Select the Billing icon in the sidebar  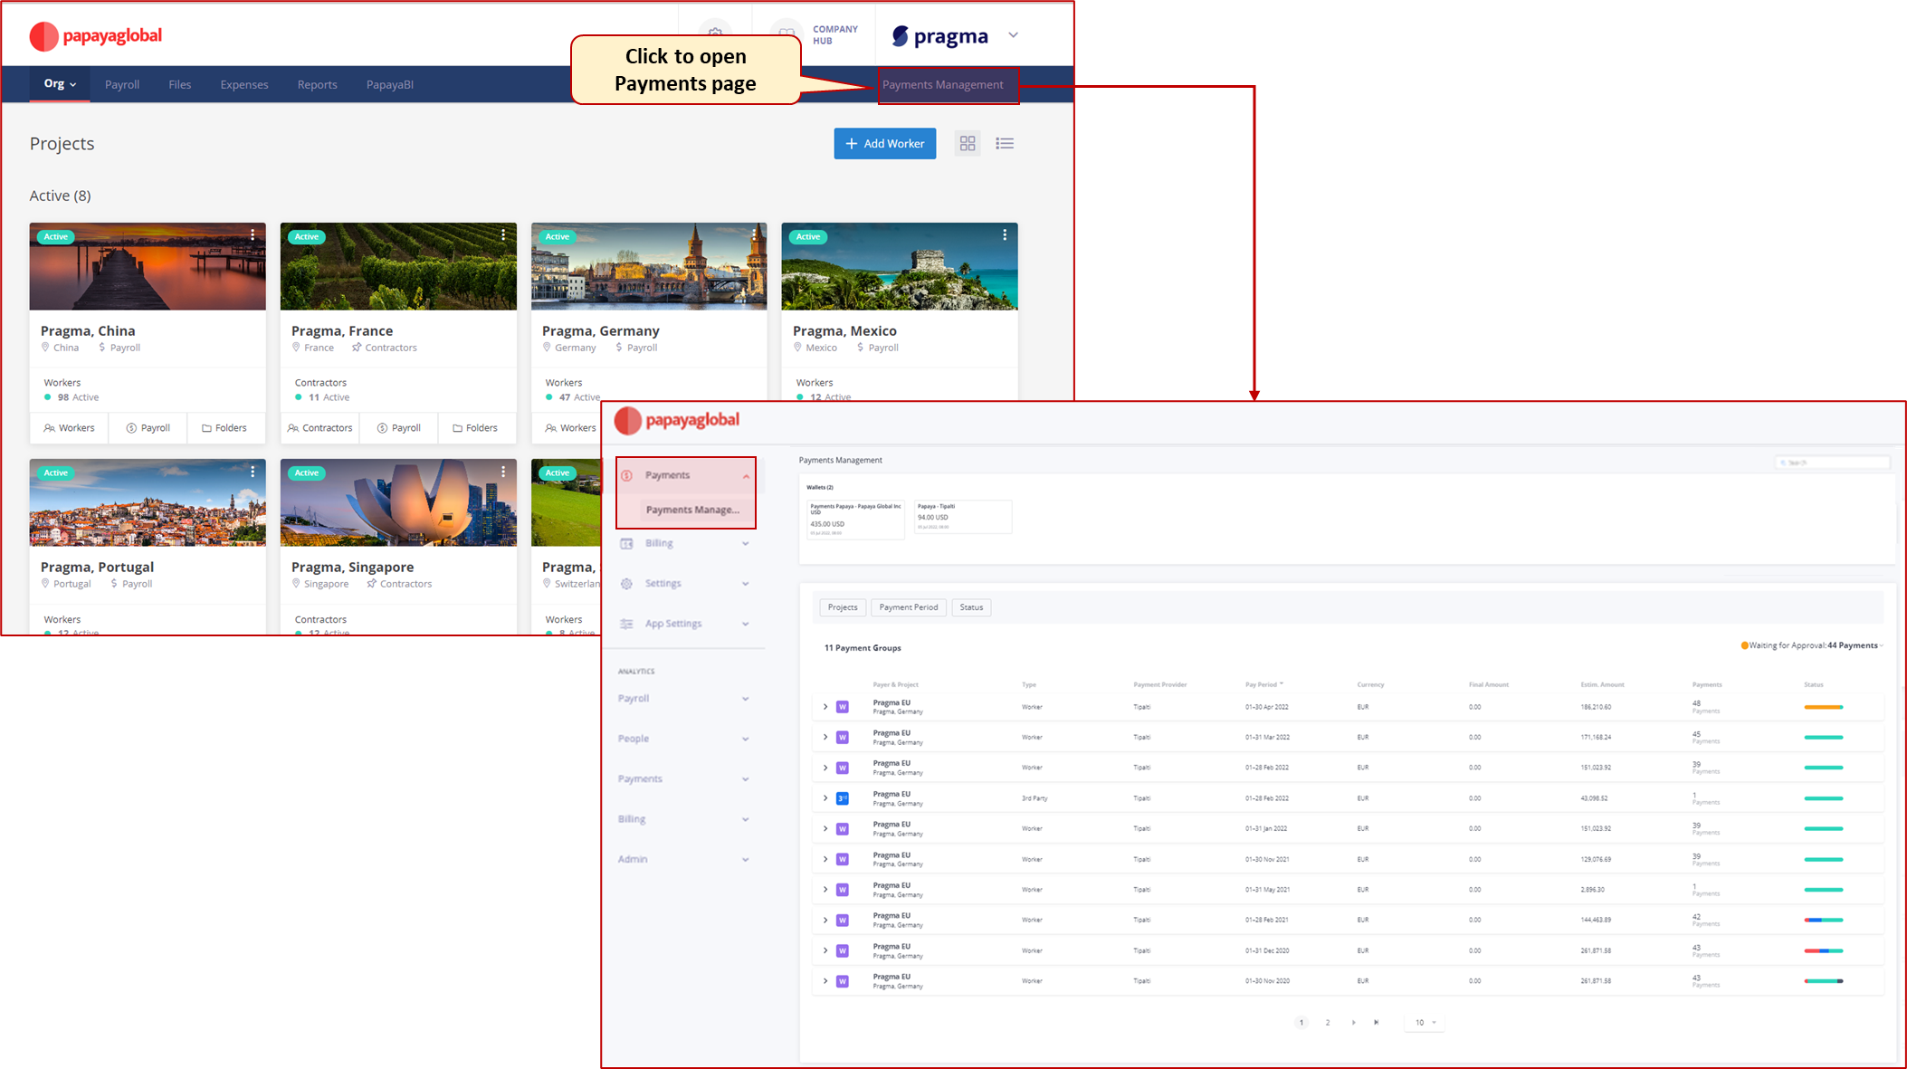click(626, 543)
